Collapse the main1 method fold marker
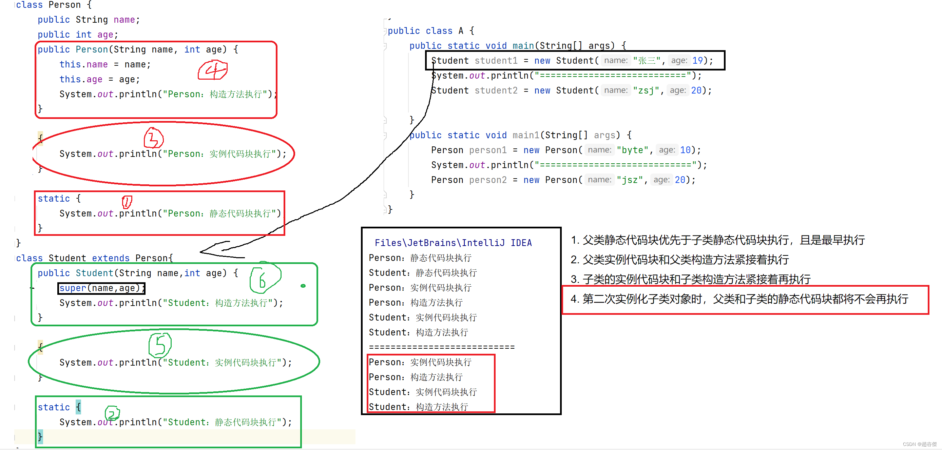Viewport: 942px width, 450px height. [385, 136]
